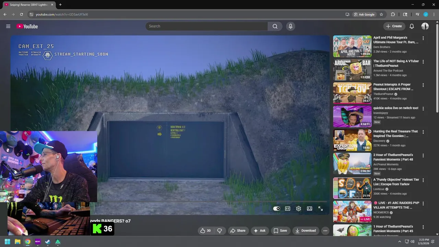The width and height of the screenshot is (439, 247).
Task: Dislike this video
Action: click(x=220, y=231)
